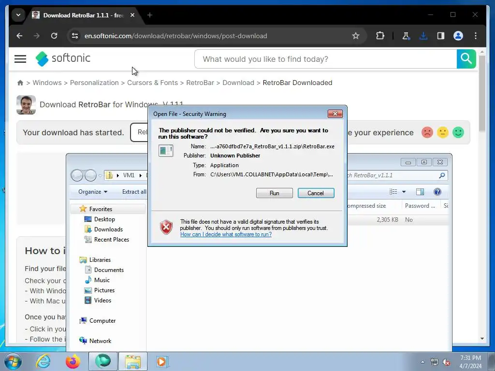Open the RetroBar breadcrumb link

tap(200, 83)
